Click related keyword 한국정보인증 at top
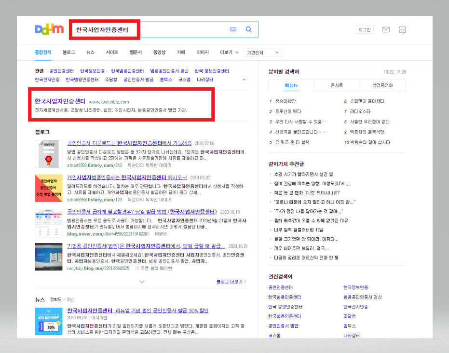 (92, 71)
